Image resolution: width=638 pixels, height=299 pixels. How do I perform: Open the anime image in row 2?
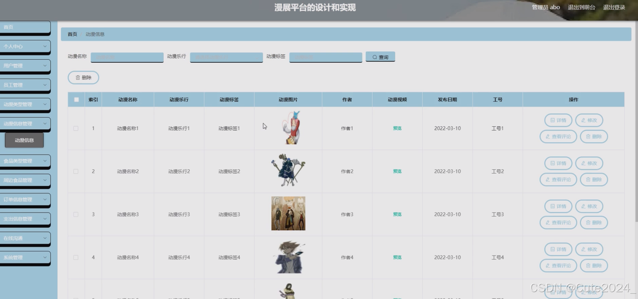288,170
